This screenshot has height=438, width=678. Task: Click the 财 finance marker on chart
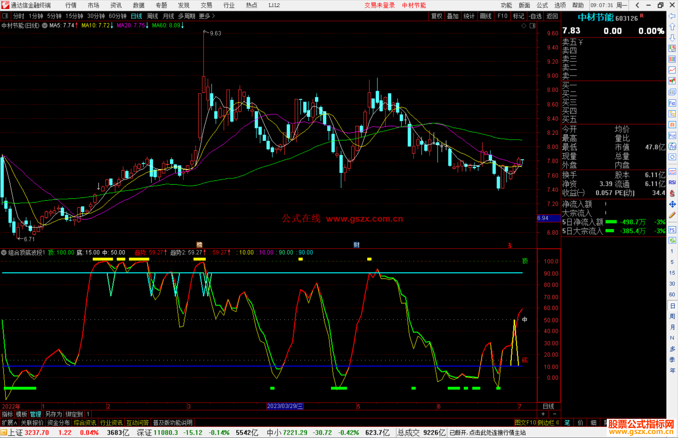point(356,245)
